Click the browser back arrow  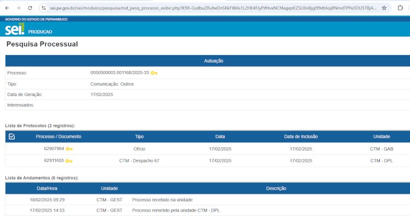[7, 8]
